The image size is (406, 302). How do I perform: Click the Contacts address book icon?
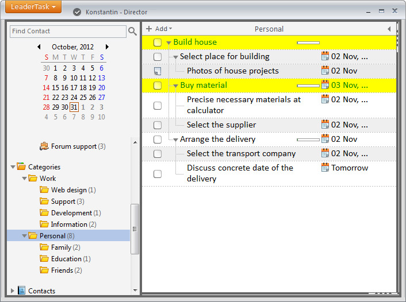[21, 291]
